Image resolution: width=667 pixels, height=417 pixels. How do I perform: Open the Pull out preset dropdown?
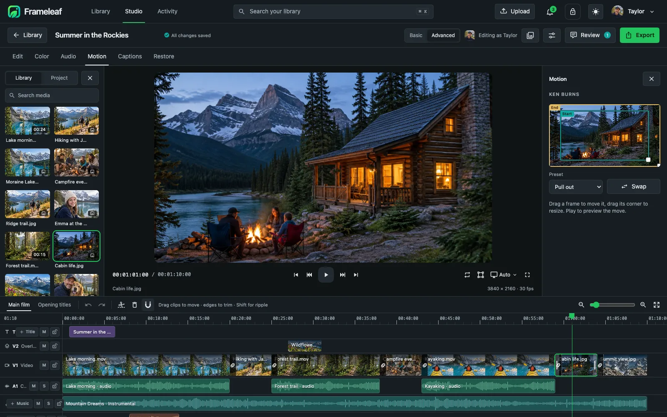coord(576,187)
